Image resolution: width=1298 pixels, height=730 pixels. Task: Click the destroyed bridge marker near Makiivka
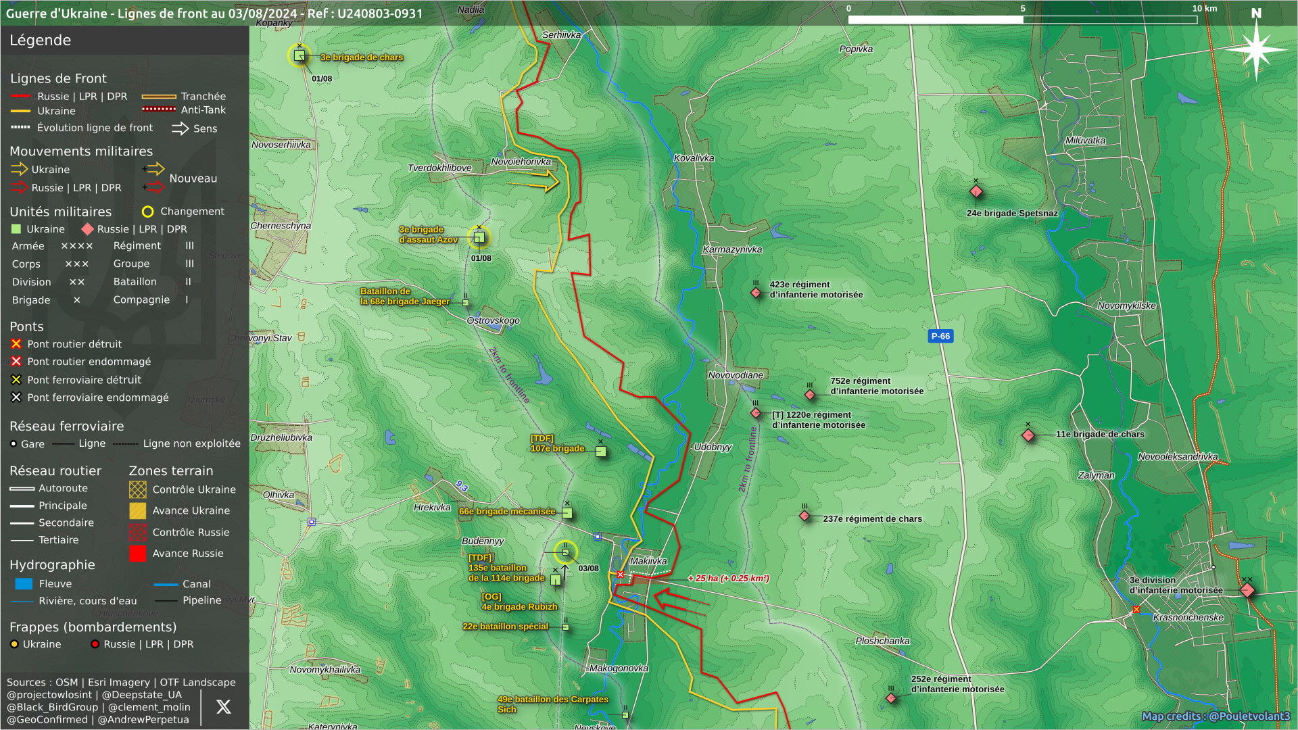tap(621, 575)
